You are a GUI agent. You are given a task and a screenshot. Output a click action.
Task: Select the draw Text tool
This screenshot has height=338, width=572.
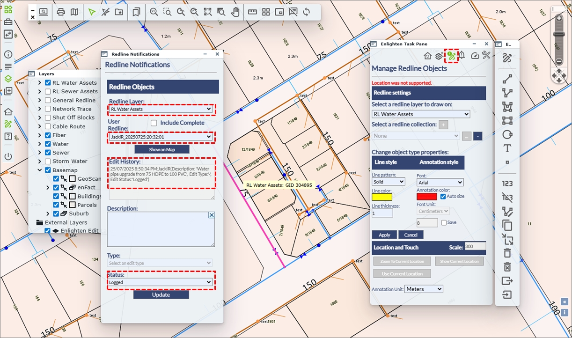507,148
